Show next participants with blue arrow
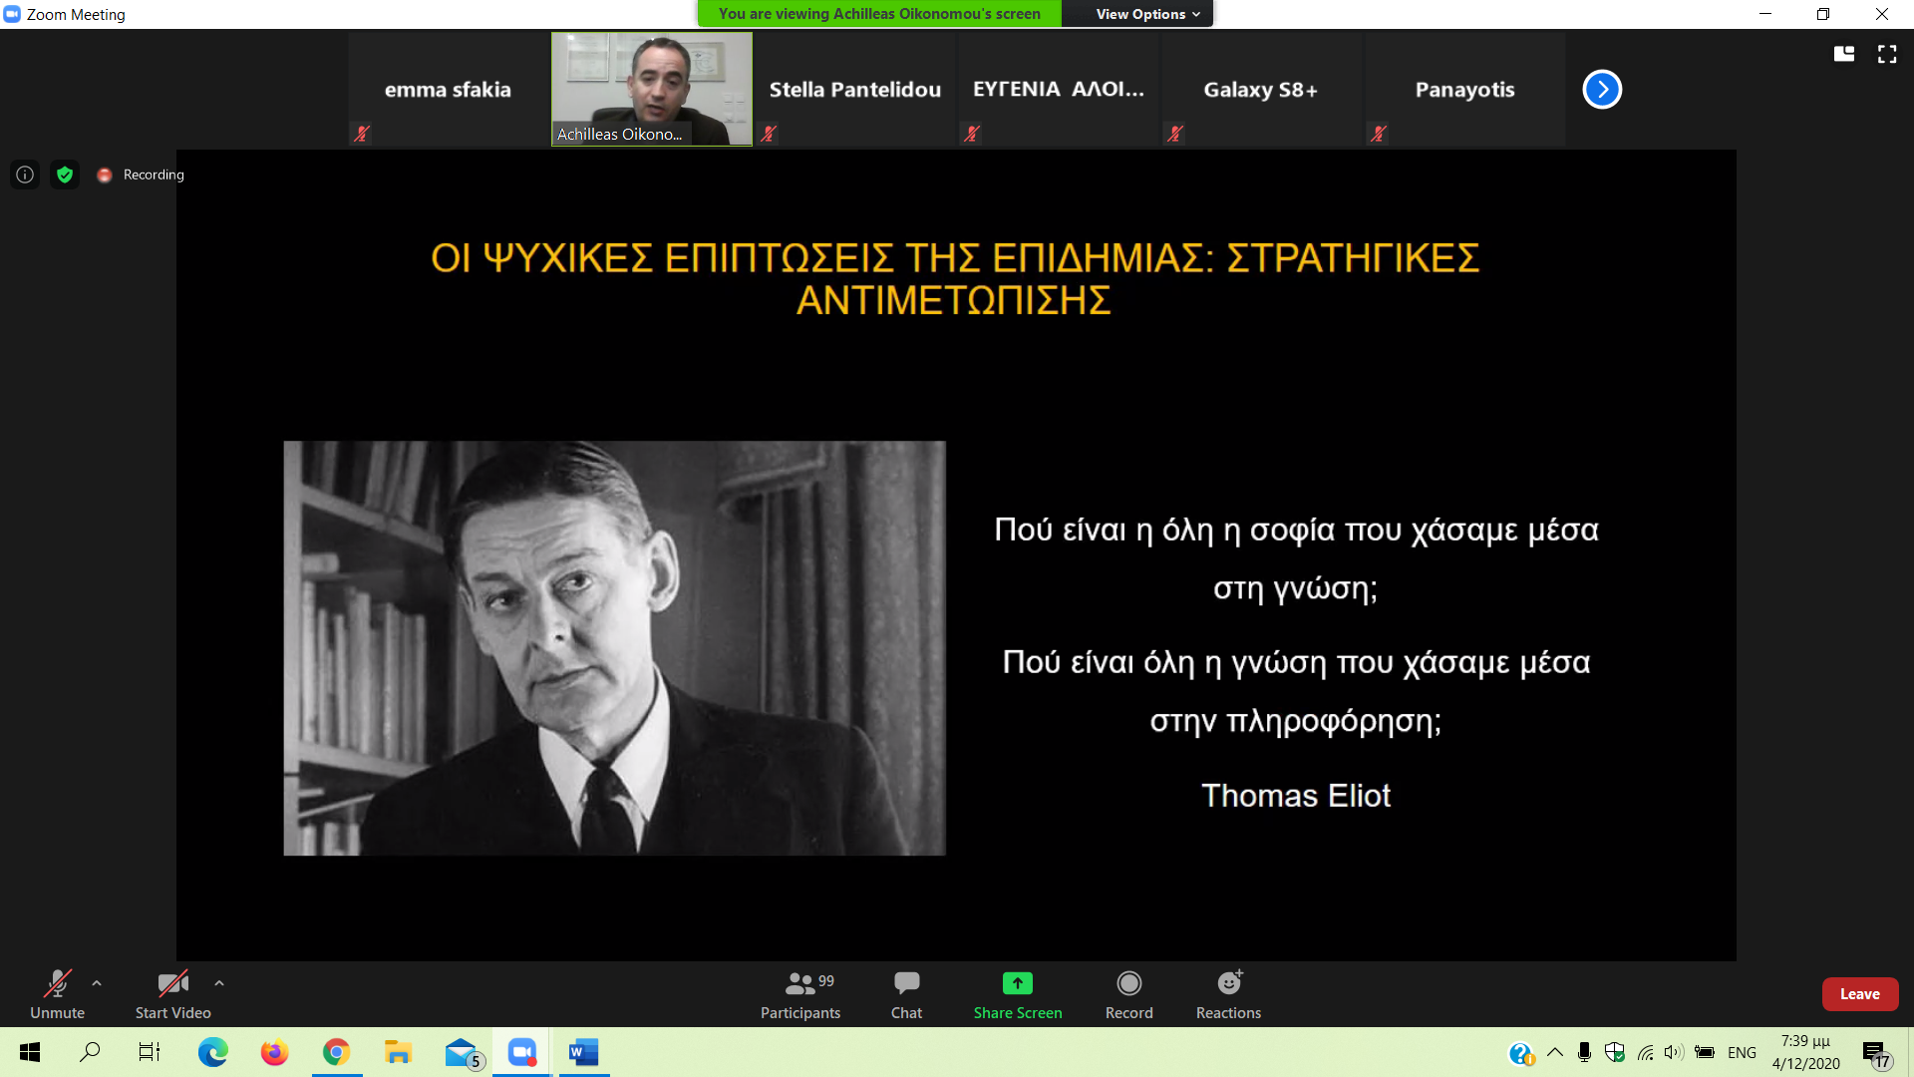The width and height of the screenshot is (1914, 1077). [x=1602, y=89]
